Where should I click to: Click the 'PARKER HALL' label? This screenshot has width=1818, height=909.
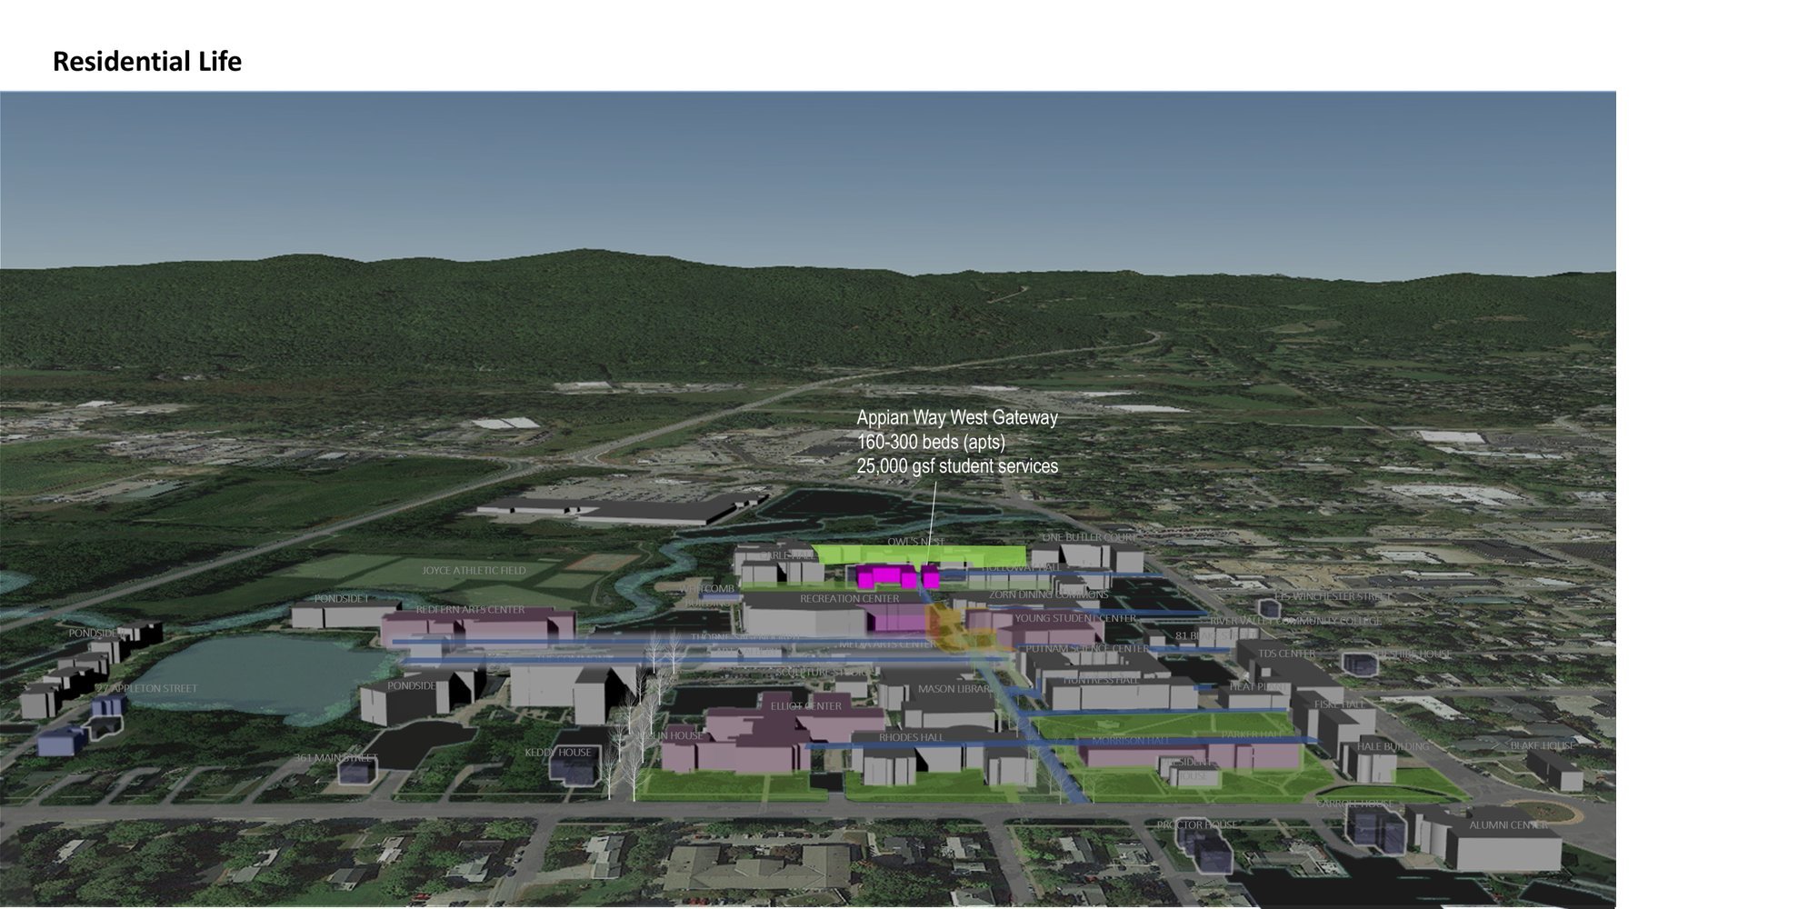1251,734
